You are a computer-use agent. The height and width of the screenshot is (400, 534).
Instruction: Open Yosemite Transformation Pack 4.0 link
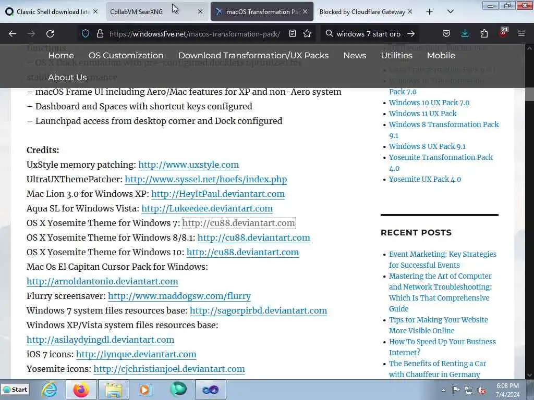tap(441, 162)
